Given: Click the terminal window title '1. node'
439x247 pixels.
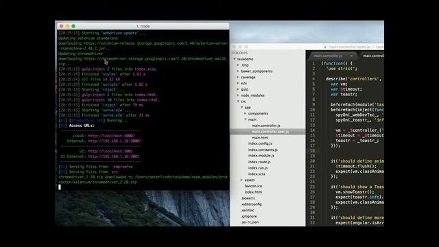Looking at the screenshot, I should pos(143,26).
